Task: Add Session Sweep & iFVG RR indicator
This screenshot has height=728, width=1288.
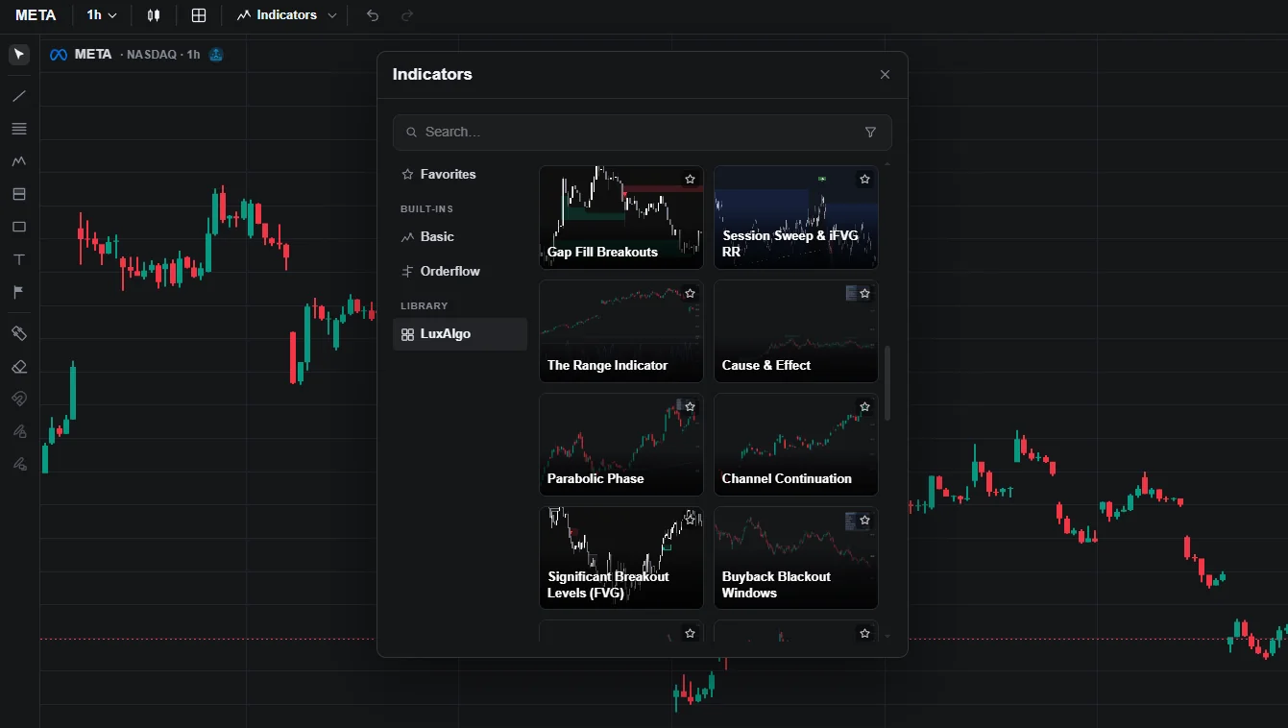Action: (x=796, y=218)
